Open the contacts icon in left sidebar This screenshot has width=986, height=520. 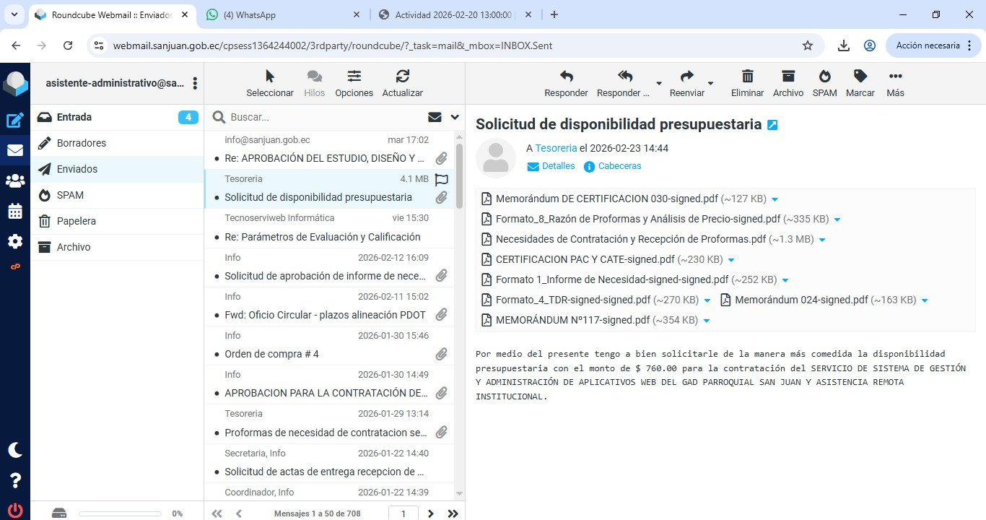15,181
